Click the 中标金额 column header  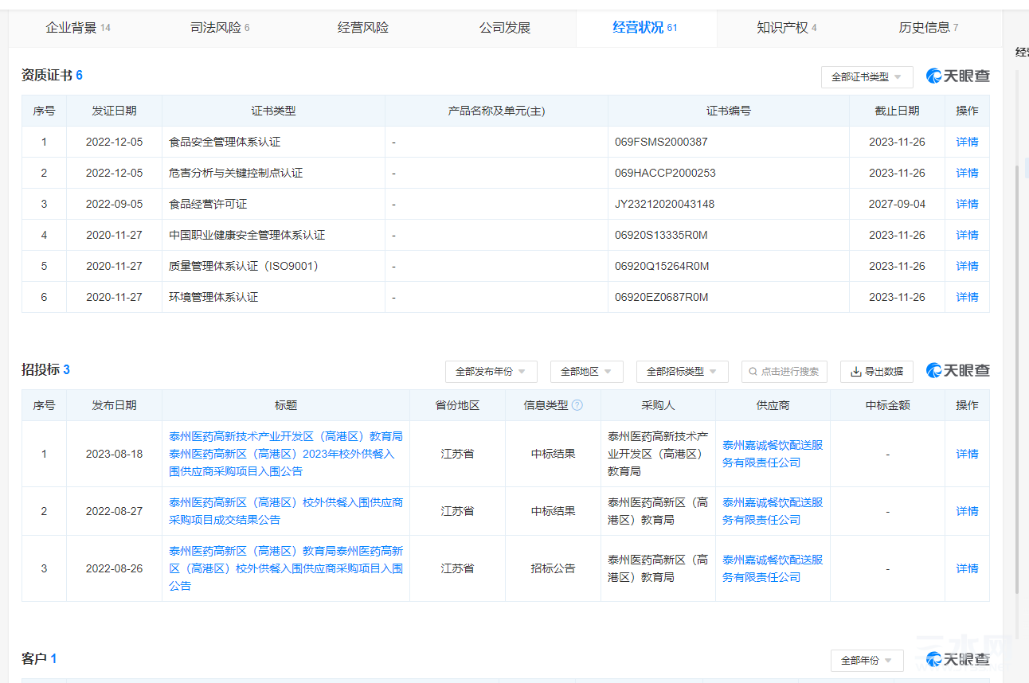(887, 405)
